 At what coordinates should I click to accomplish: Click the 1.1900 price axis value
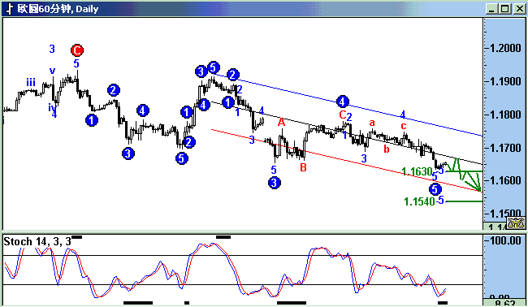pyautogui.click(x=505, y=81)
